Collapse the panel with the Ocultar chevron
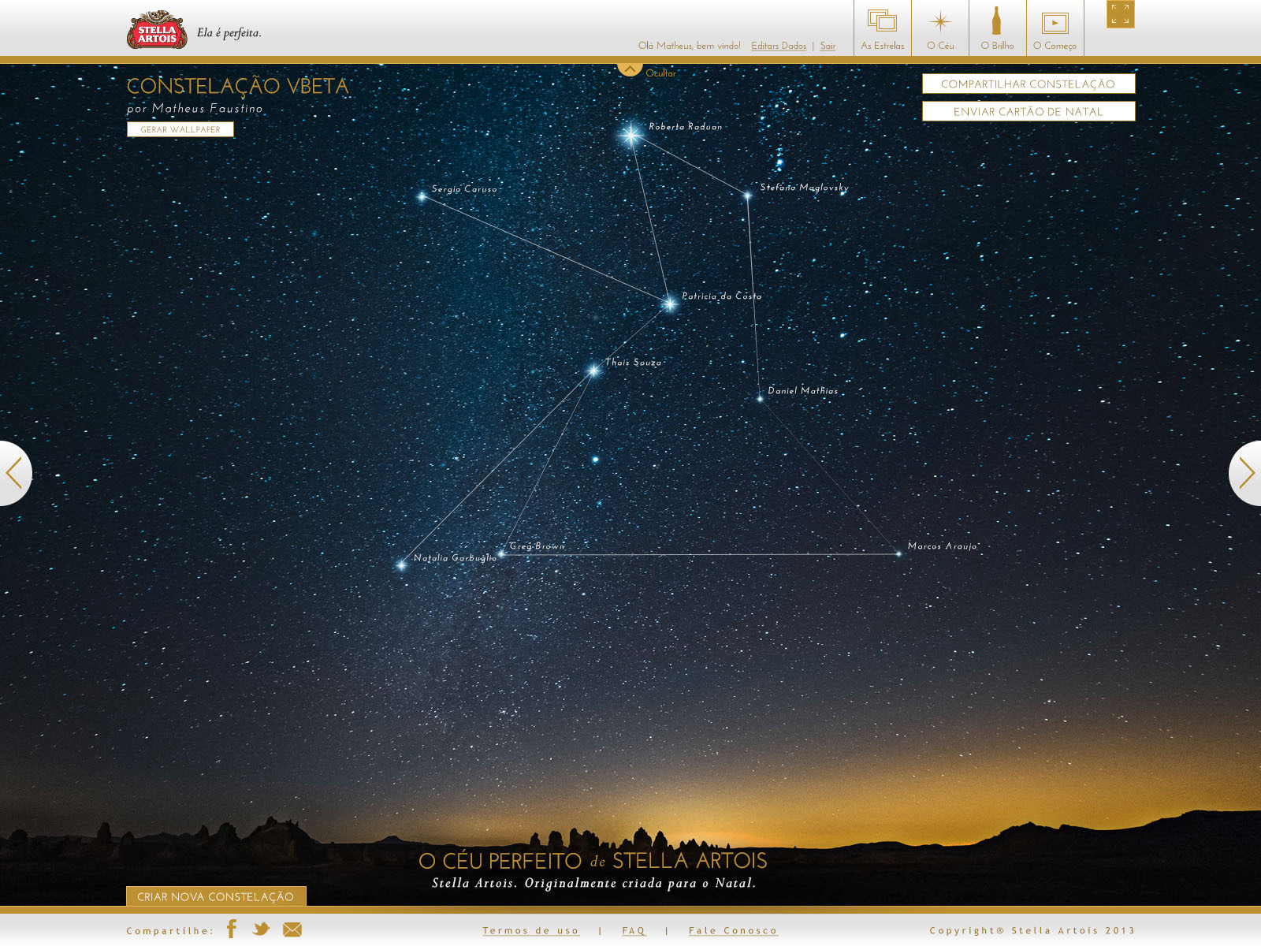 point(630,69)
